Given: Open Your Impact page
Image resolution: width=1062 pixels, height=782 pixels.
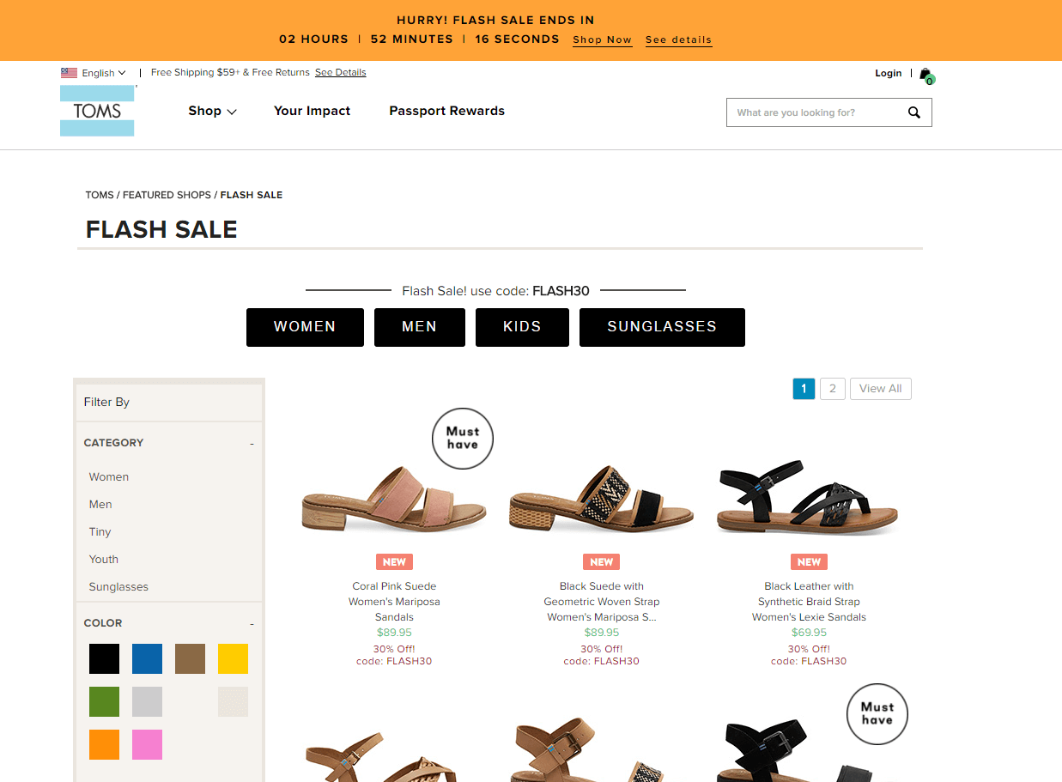Looking at the screenshot, I should [x=312, y=111].
